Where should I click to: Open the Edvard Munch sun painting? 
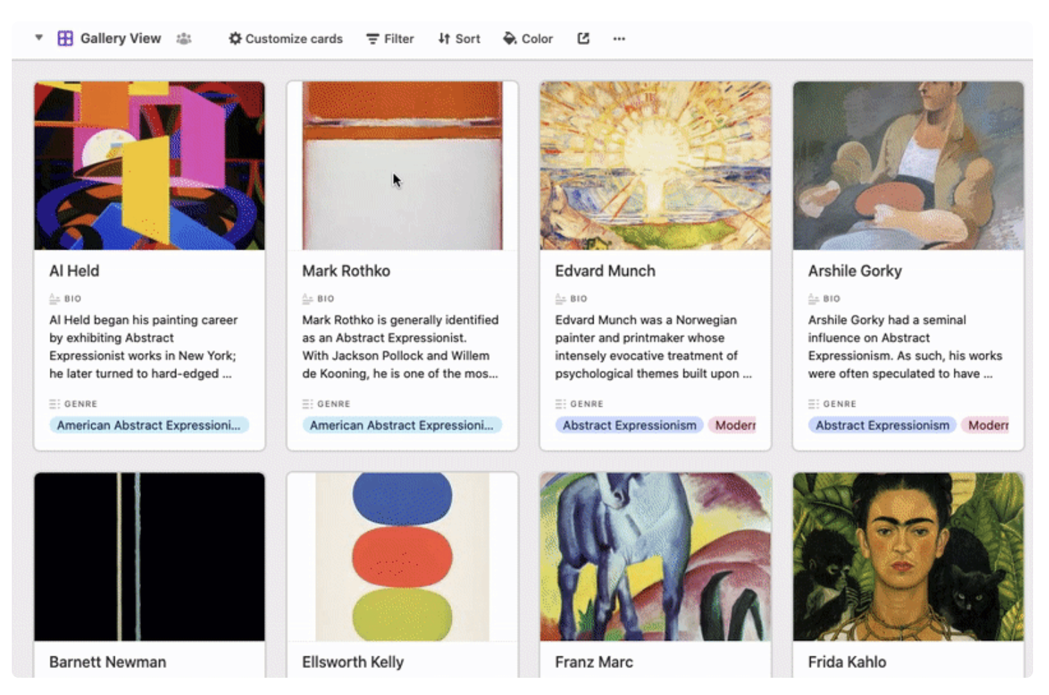[x=655, y=166]
